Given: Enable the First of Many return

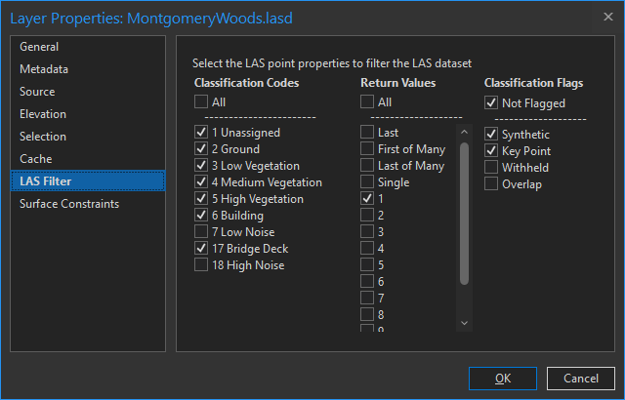Looking at the screenshot, I should point(367,149).
